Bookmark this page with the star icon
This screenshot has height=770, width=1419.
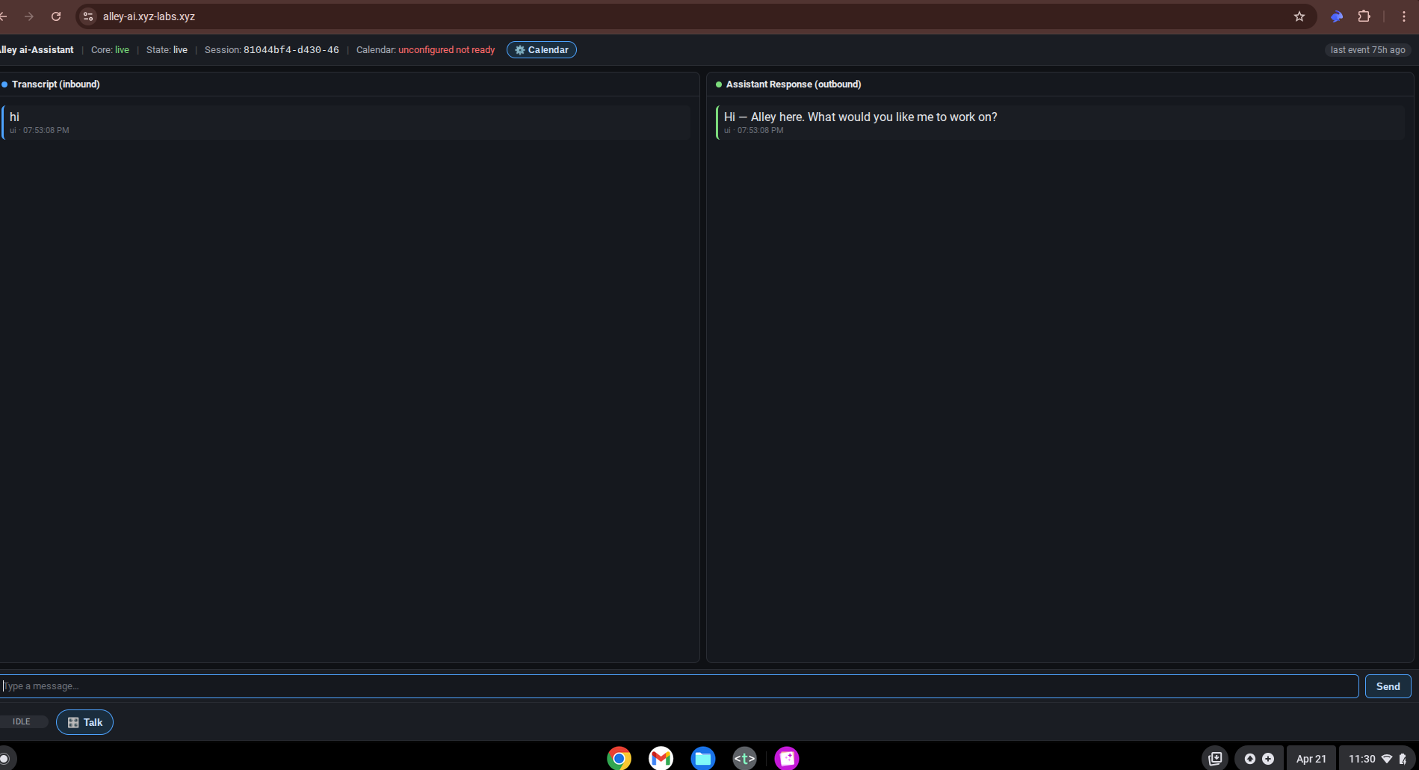click(x=1299, y=16)
